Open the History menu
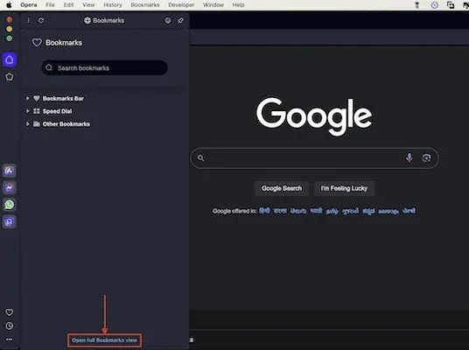469x350 pixels. coord(113,4)
